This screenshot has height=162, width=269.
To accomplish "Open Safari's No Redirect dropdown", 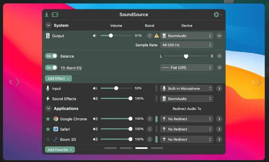I will pos(187,129).
